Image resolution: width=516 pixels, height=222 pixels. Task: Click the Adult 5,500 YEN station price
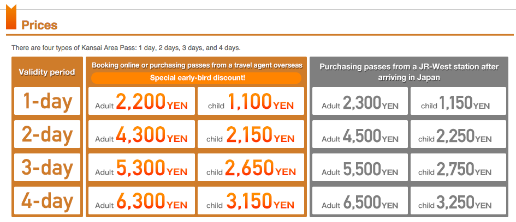[x=360, y=167]
